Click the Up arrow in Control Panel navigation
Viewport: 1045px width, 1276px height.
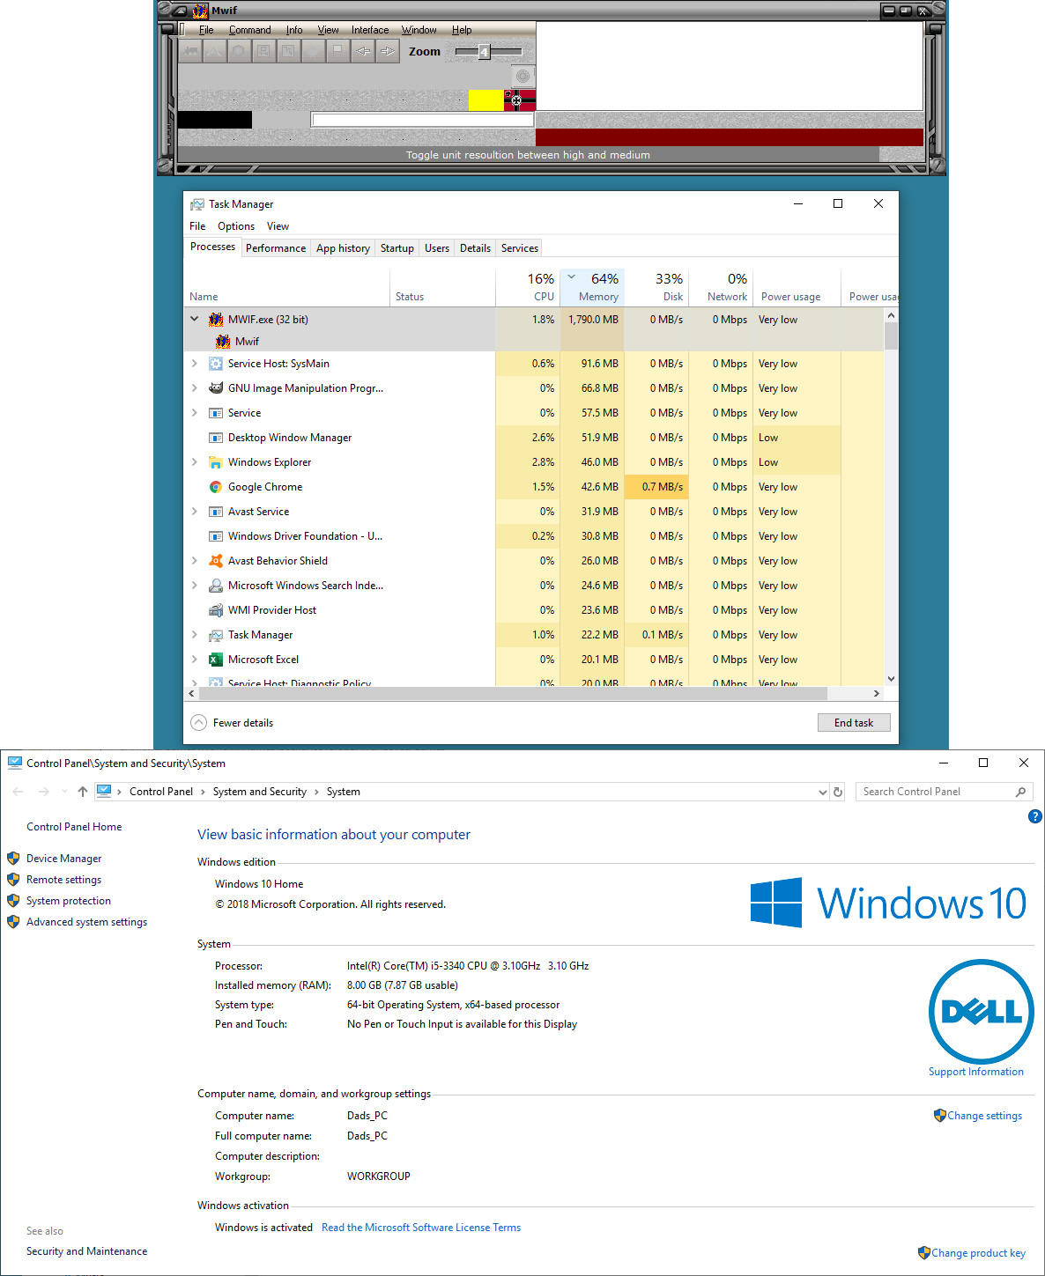pos(83,792)
